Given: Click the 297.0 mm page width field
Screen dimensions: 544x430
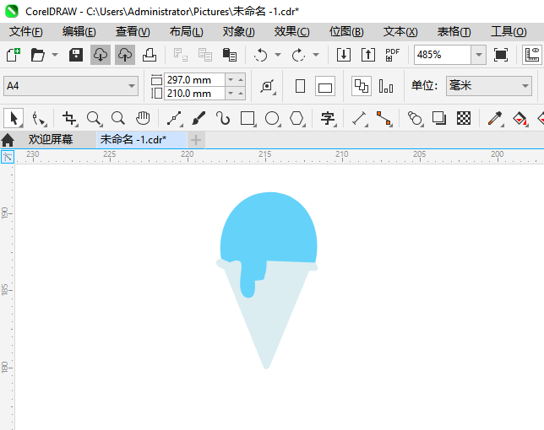Looking at the screenshot, I should 194,80.
